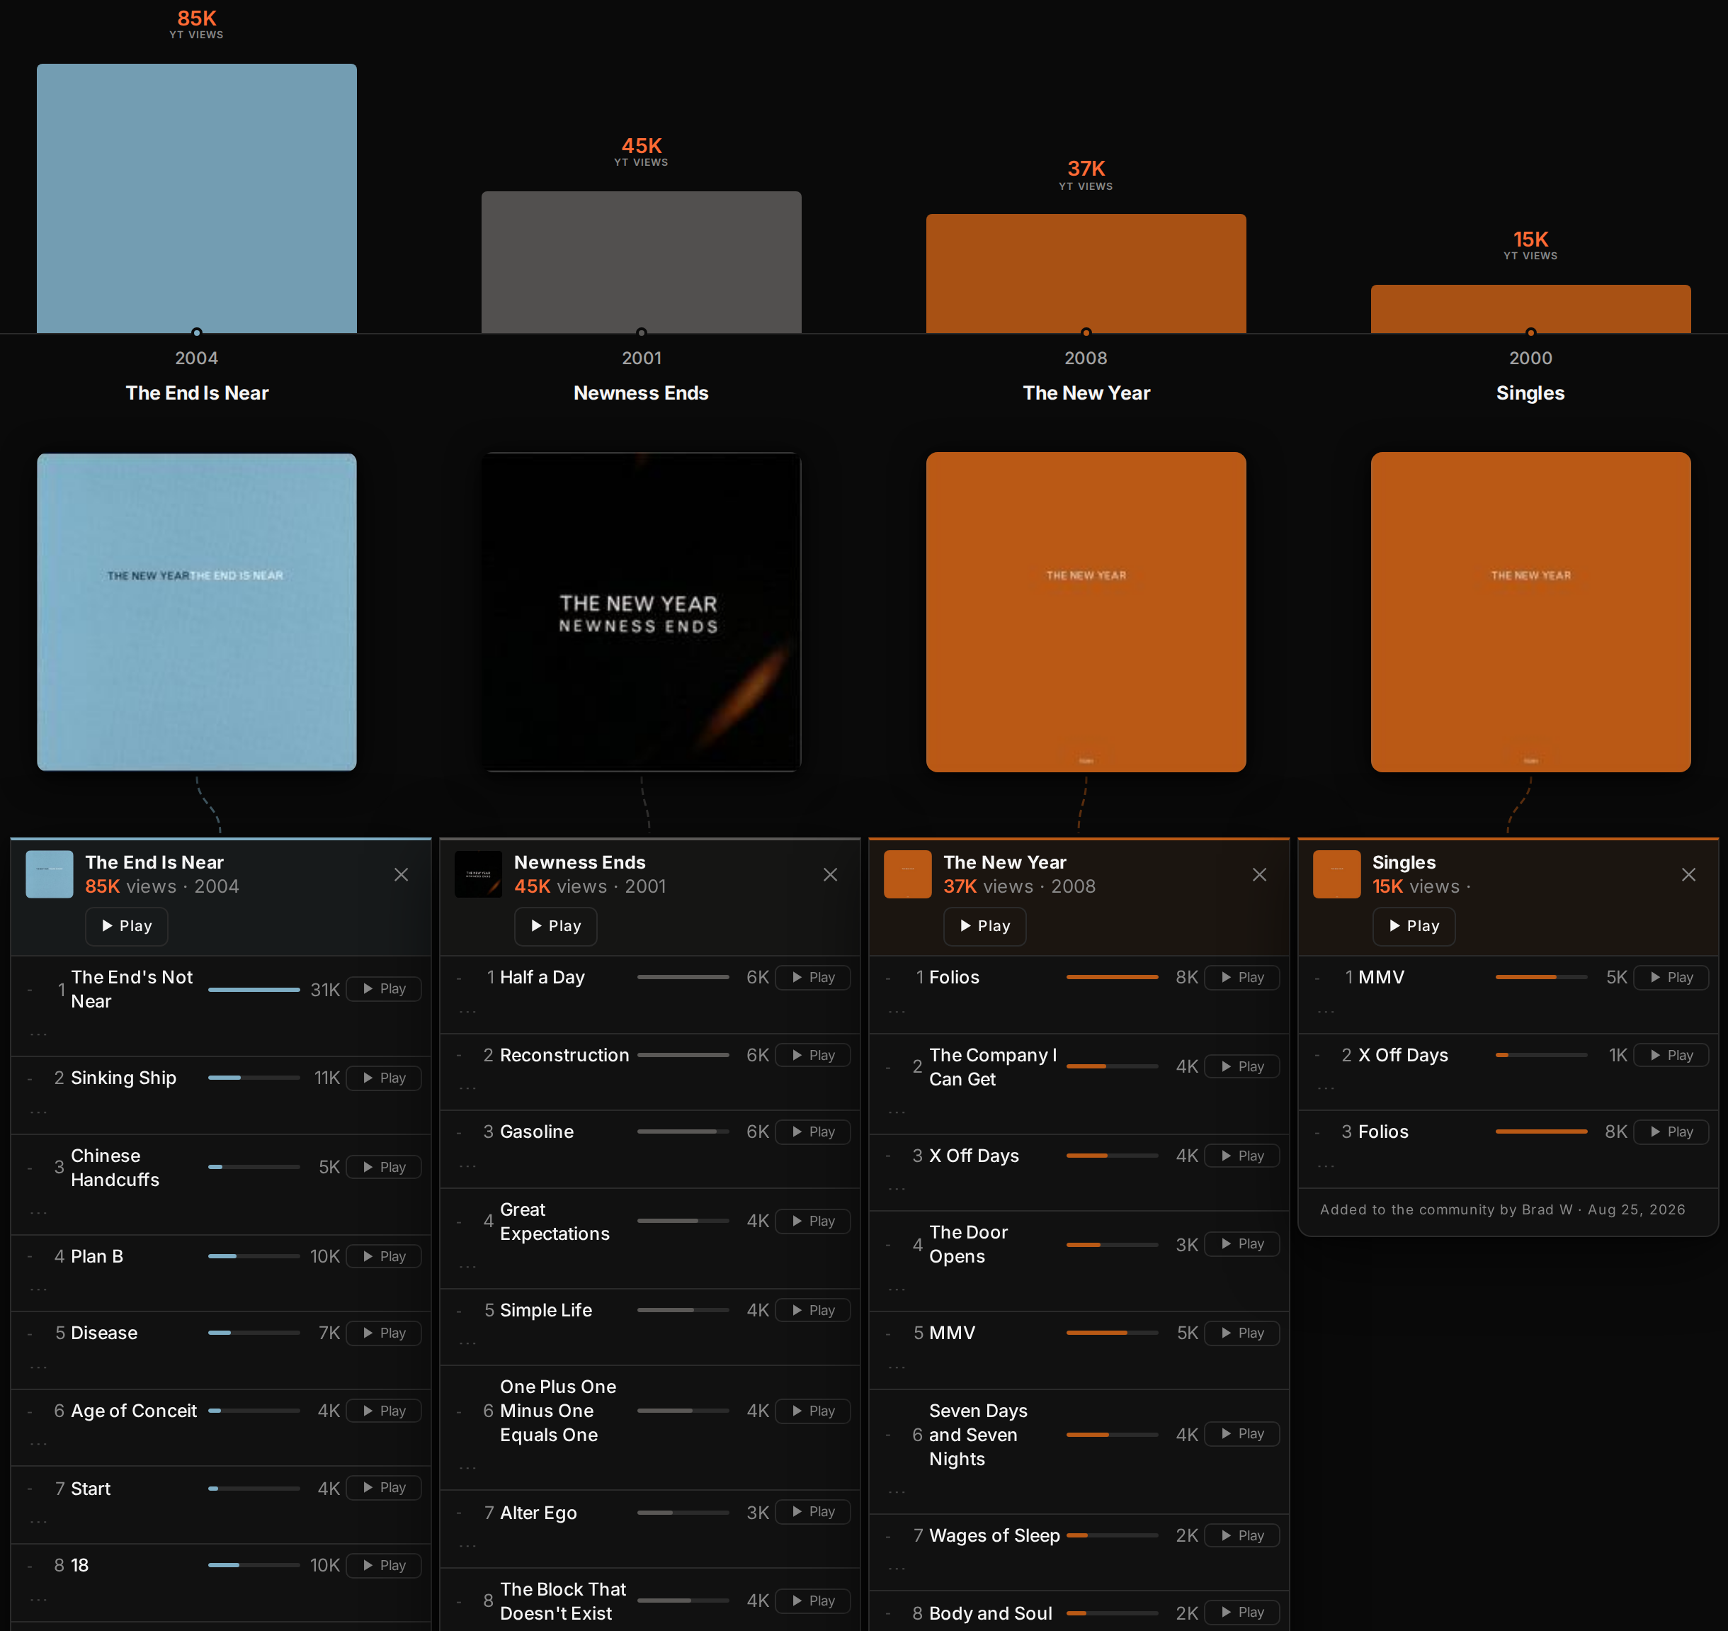
Task: Play the Singles album
Action: pyautogui.click(x=1414, y=926)
